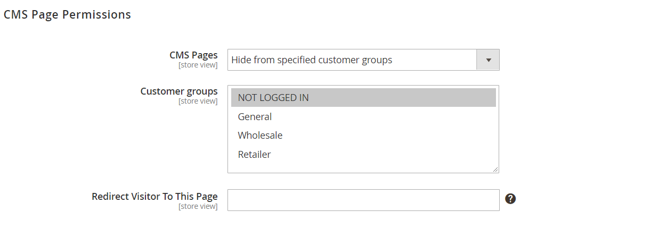
Task: Pick Retailer from the Customer groups list
Action: pos(254,155)
